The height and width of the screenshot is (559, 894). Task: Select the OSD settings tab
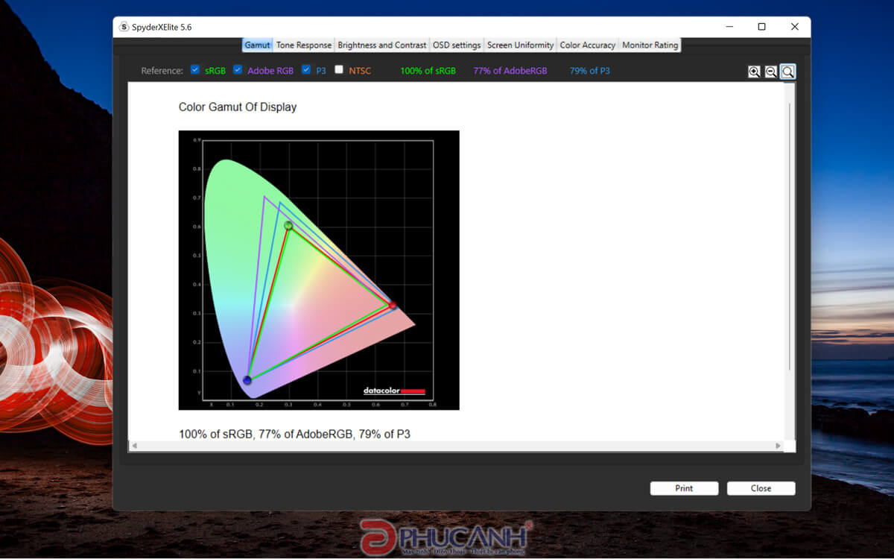pos(457,45)
